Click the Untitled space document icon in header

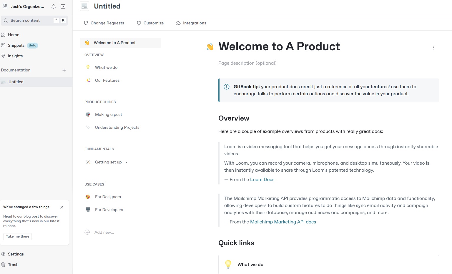tap(84, 6)
